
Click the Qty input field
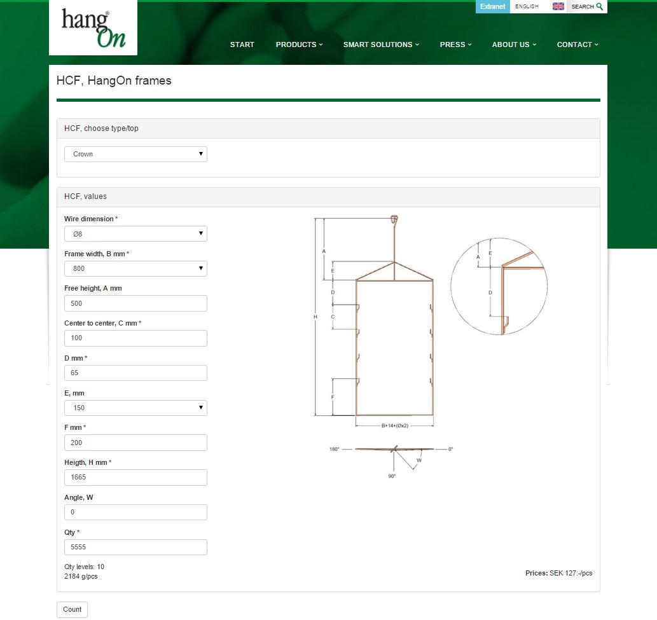(x=135, y=547)
